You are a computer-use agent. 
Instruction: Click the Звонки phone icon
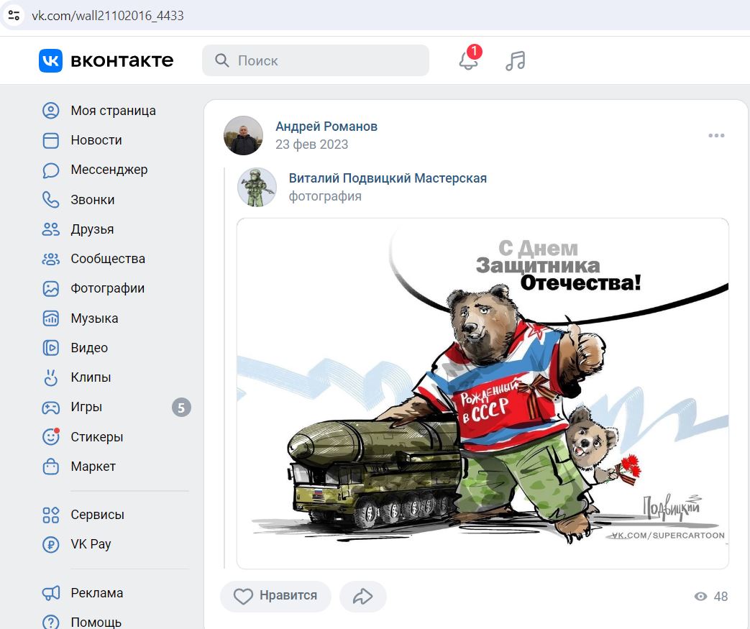point(51,199)
